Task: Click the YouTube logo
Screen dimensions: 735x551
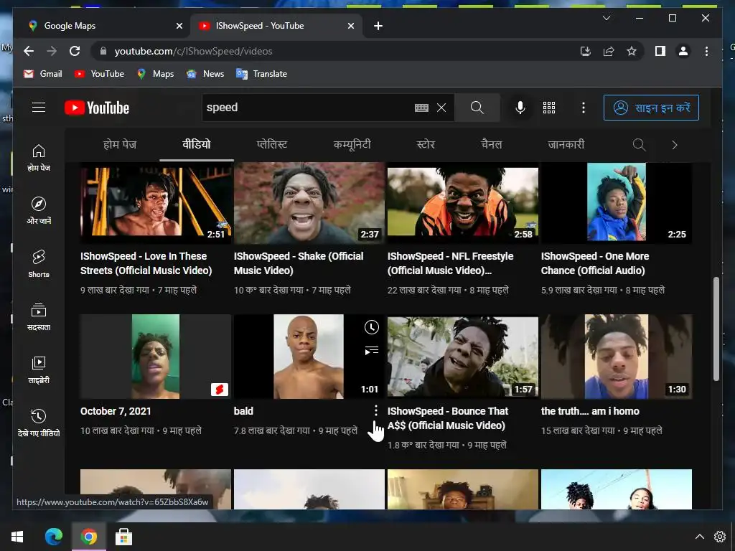Action: tap(97, 108)
